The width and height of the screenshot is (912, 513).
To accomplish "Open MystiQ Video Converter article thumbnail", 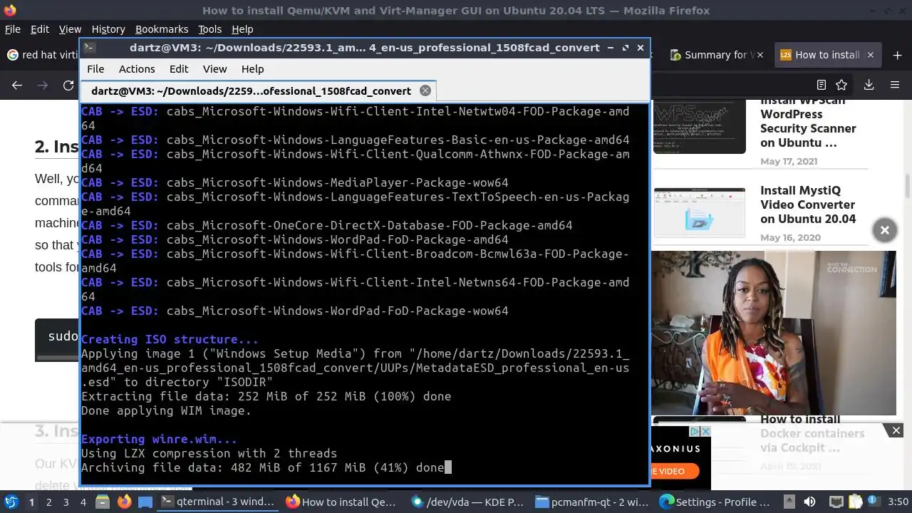I will click(700, 212).
